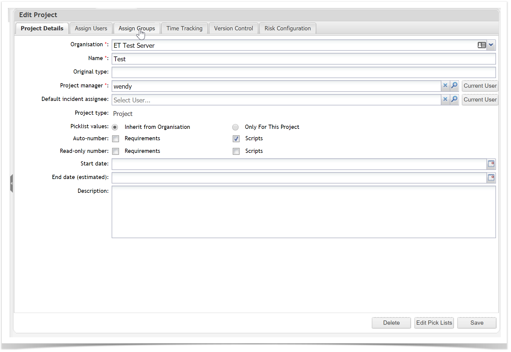The image size is (511, 352).
Task: Clear the Project manager field
Action: pyautogui.click(x=445, y=86)
